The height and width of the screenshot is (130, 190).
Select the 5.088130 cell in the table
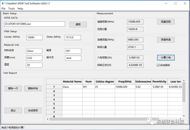pos(159,87)
